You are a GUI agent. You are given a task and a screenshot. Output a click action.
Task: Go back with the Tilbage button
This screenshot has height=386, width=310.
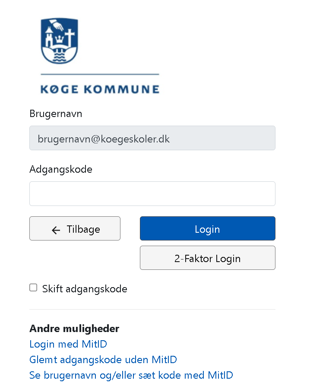75,228
